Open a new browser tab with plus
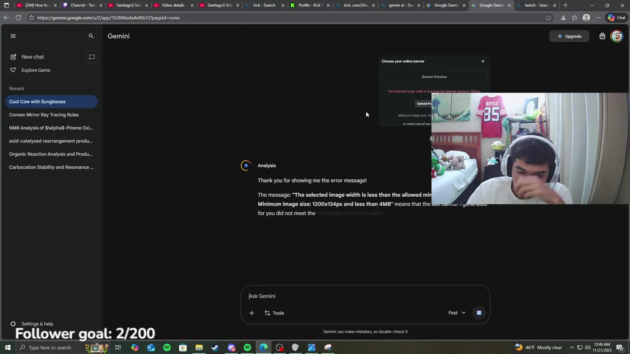Screen dimensions: 630x354 [x=566, y=5]
